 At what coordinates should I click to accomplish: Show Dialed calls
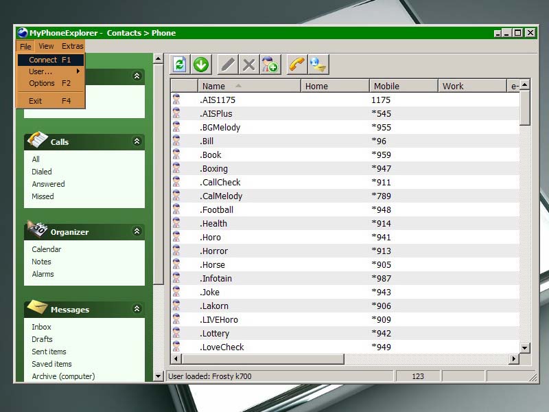pyautogui.click(x=42, y=172)
